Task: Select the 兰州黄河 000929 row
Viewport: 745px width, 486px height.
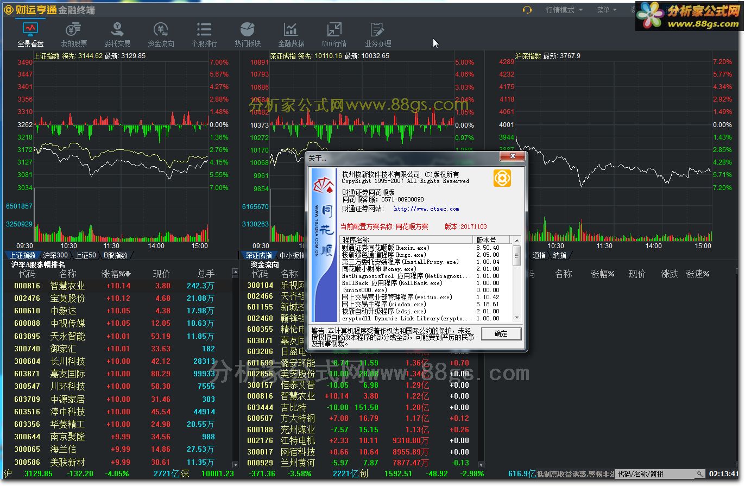Action: click(359, 463)
